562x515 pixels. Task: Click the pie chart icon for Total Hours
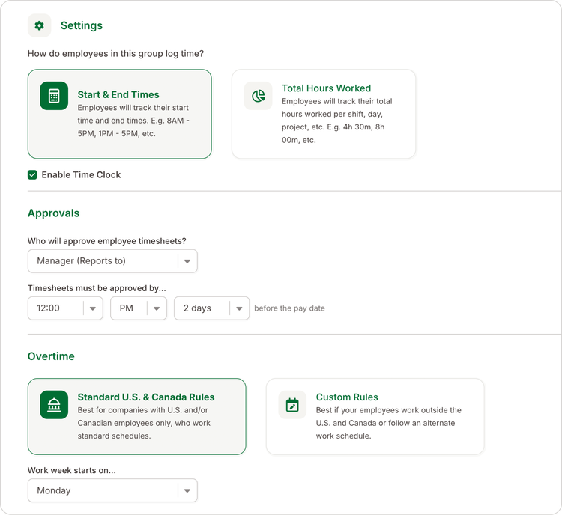coord(258,96)
